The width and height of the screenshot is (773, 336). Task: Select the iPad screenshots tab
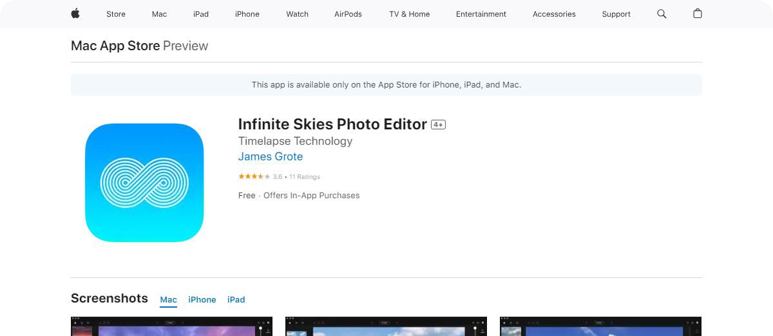(236, 300)
